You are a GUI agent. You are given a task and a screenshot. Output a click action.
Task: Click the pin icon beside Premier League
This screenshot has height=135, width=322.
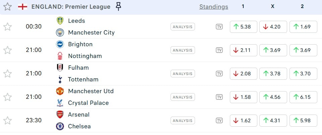118,6
